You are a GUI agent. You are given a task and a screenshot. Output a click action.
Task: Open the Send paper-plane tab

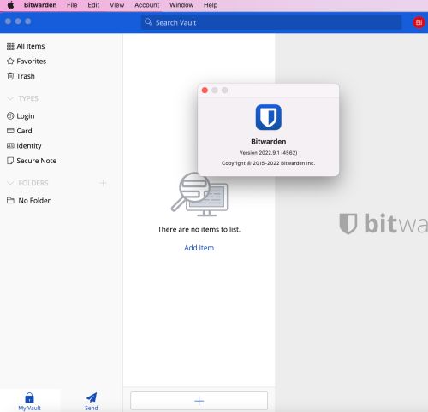click(92, 401)
